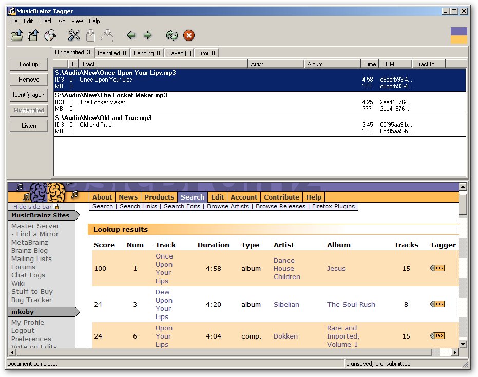The width and height of the screenshot is (478, 377).
Task: Click the green forward arrow
Action: click(148, 35)
